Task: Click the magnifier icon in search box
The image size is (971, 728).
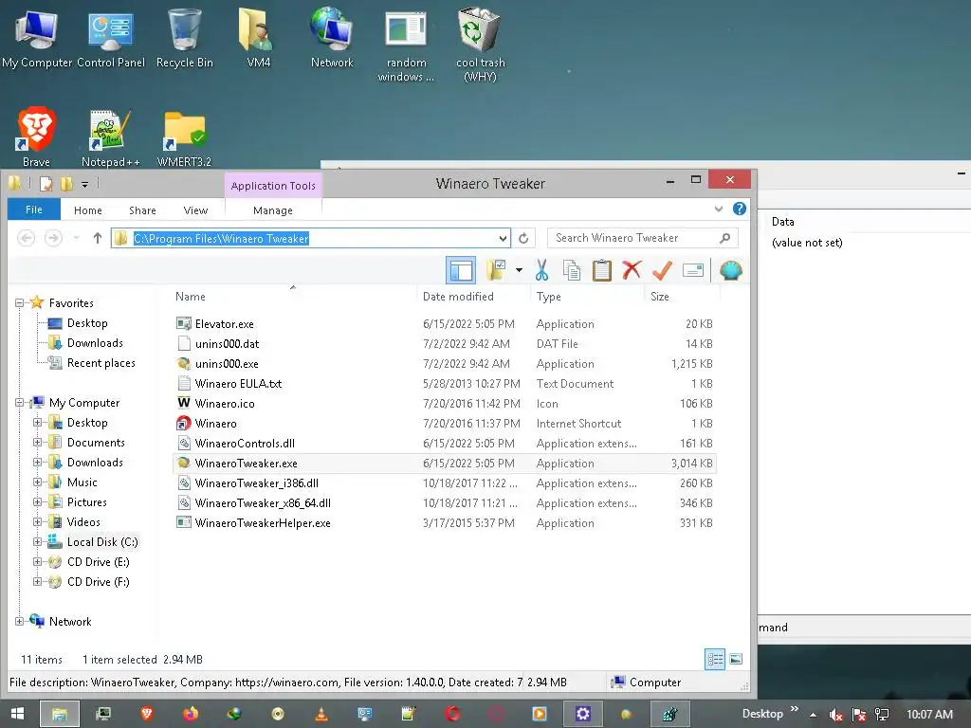Action: coord(725,238)
